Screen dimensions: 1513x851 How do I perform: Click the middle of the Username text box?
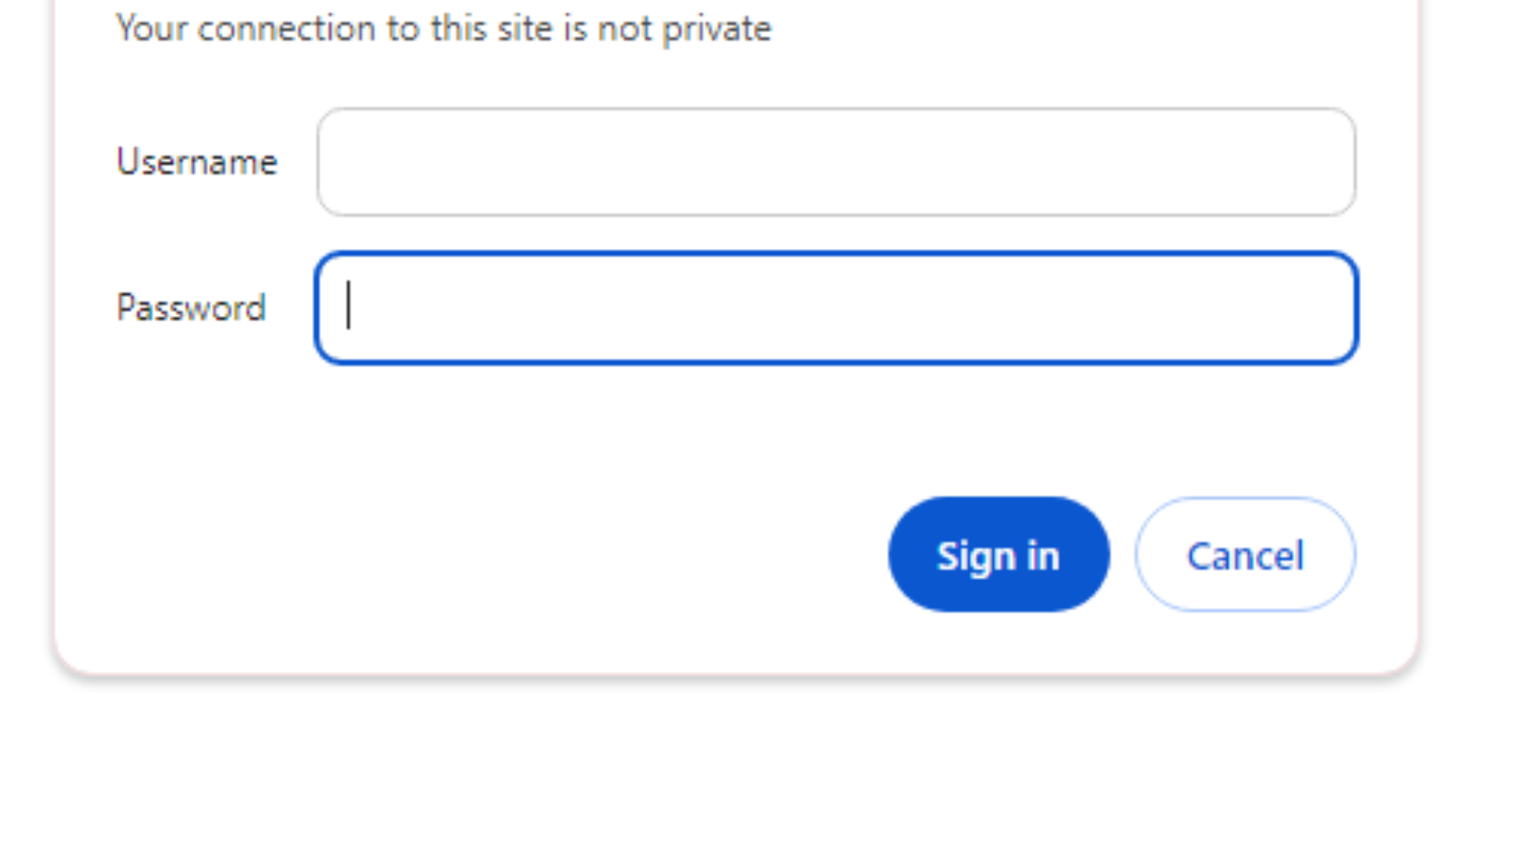pos(836,162)
